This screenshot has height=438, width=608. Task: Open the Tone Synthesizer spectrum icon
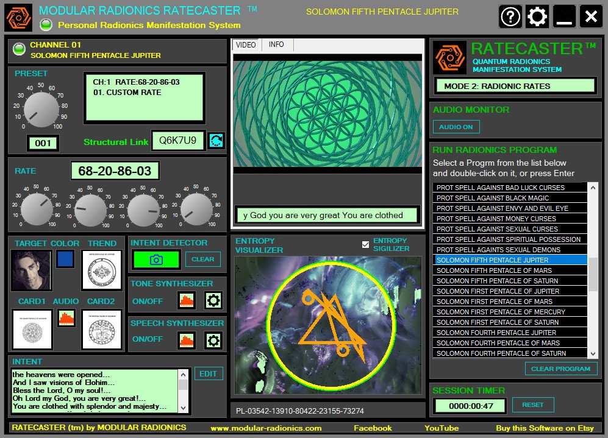tap(186, 300)
